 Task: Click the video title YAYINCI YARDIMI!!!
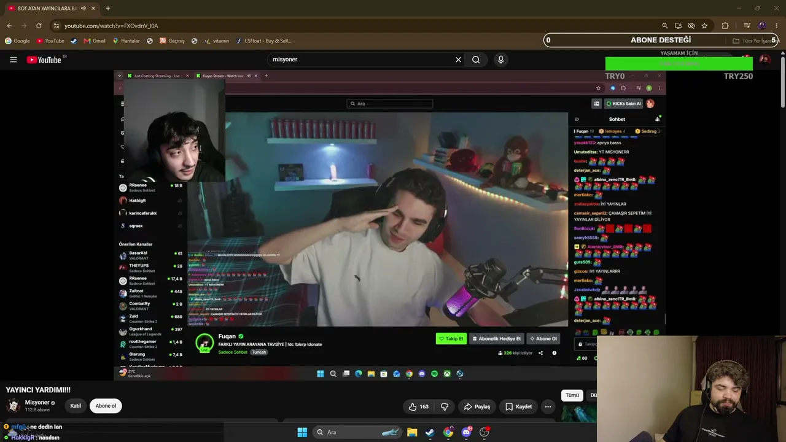click(38, 390)
